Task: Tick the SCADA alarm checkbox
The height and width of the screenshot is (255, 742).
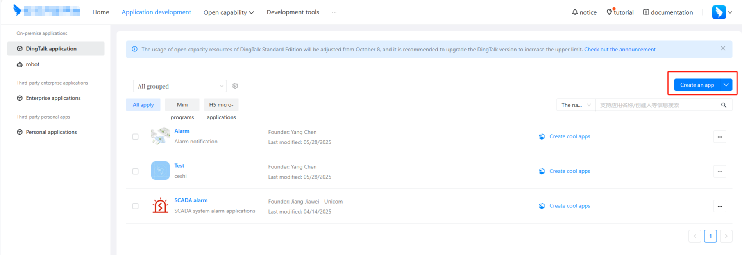Action: point(135,206)
